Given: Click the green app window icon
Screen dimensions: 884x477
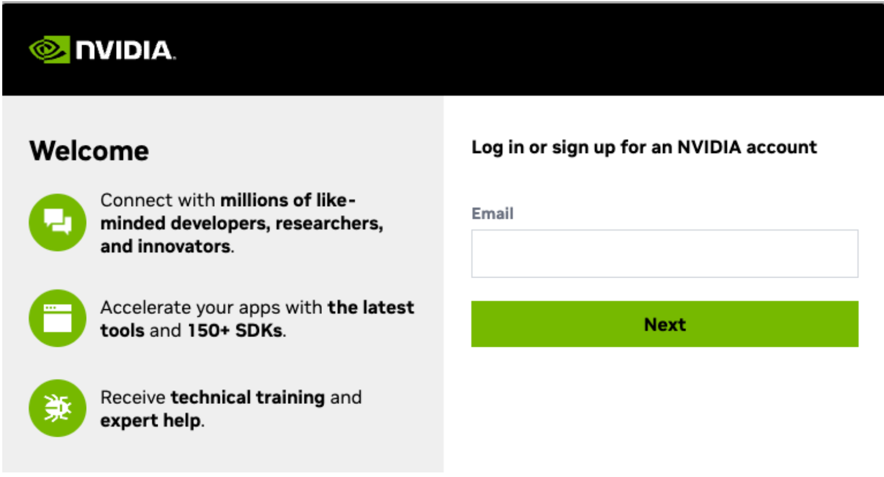Looking at the screenshot, I should pyautogui.click(x=58, y=318).
